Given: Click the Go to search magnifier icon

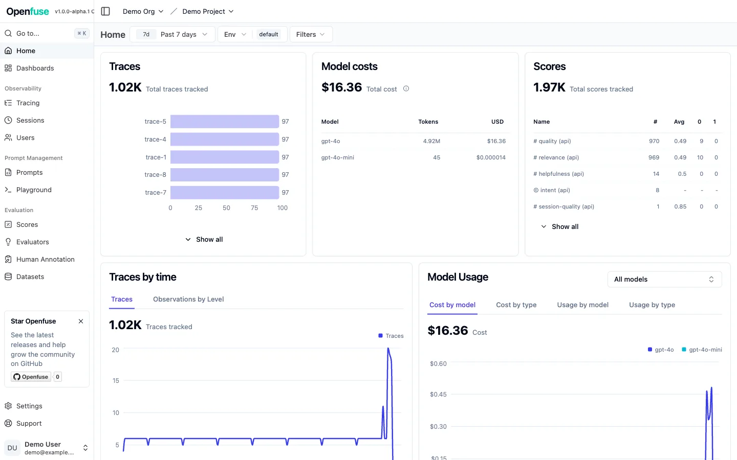Looking at the screenshot, I should point(8,33).
